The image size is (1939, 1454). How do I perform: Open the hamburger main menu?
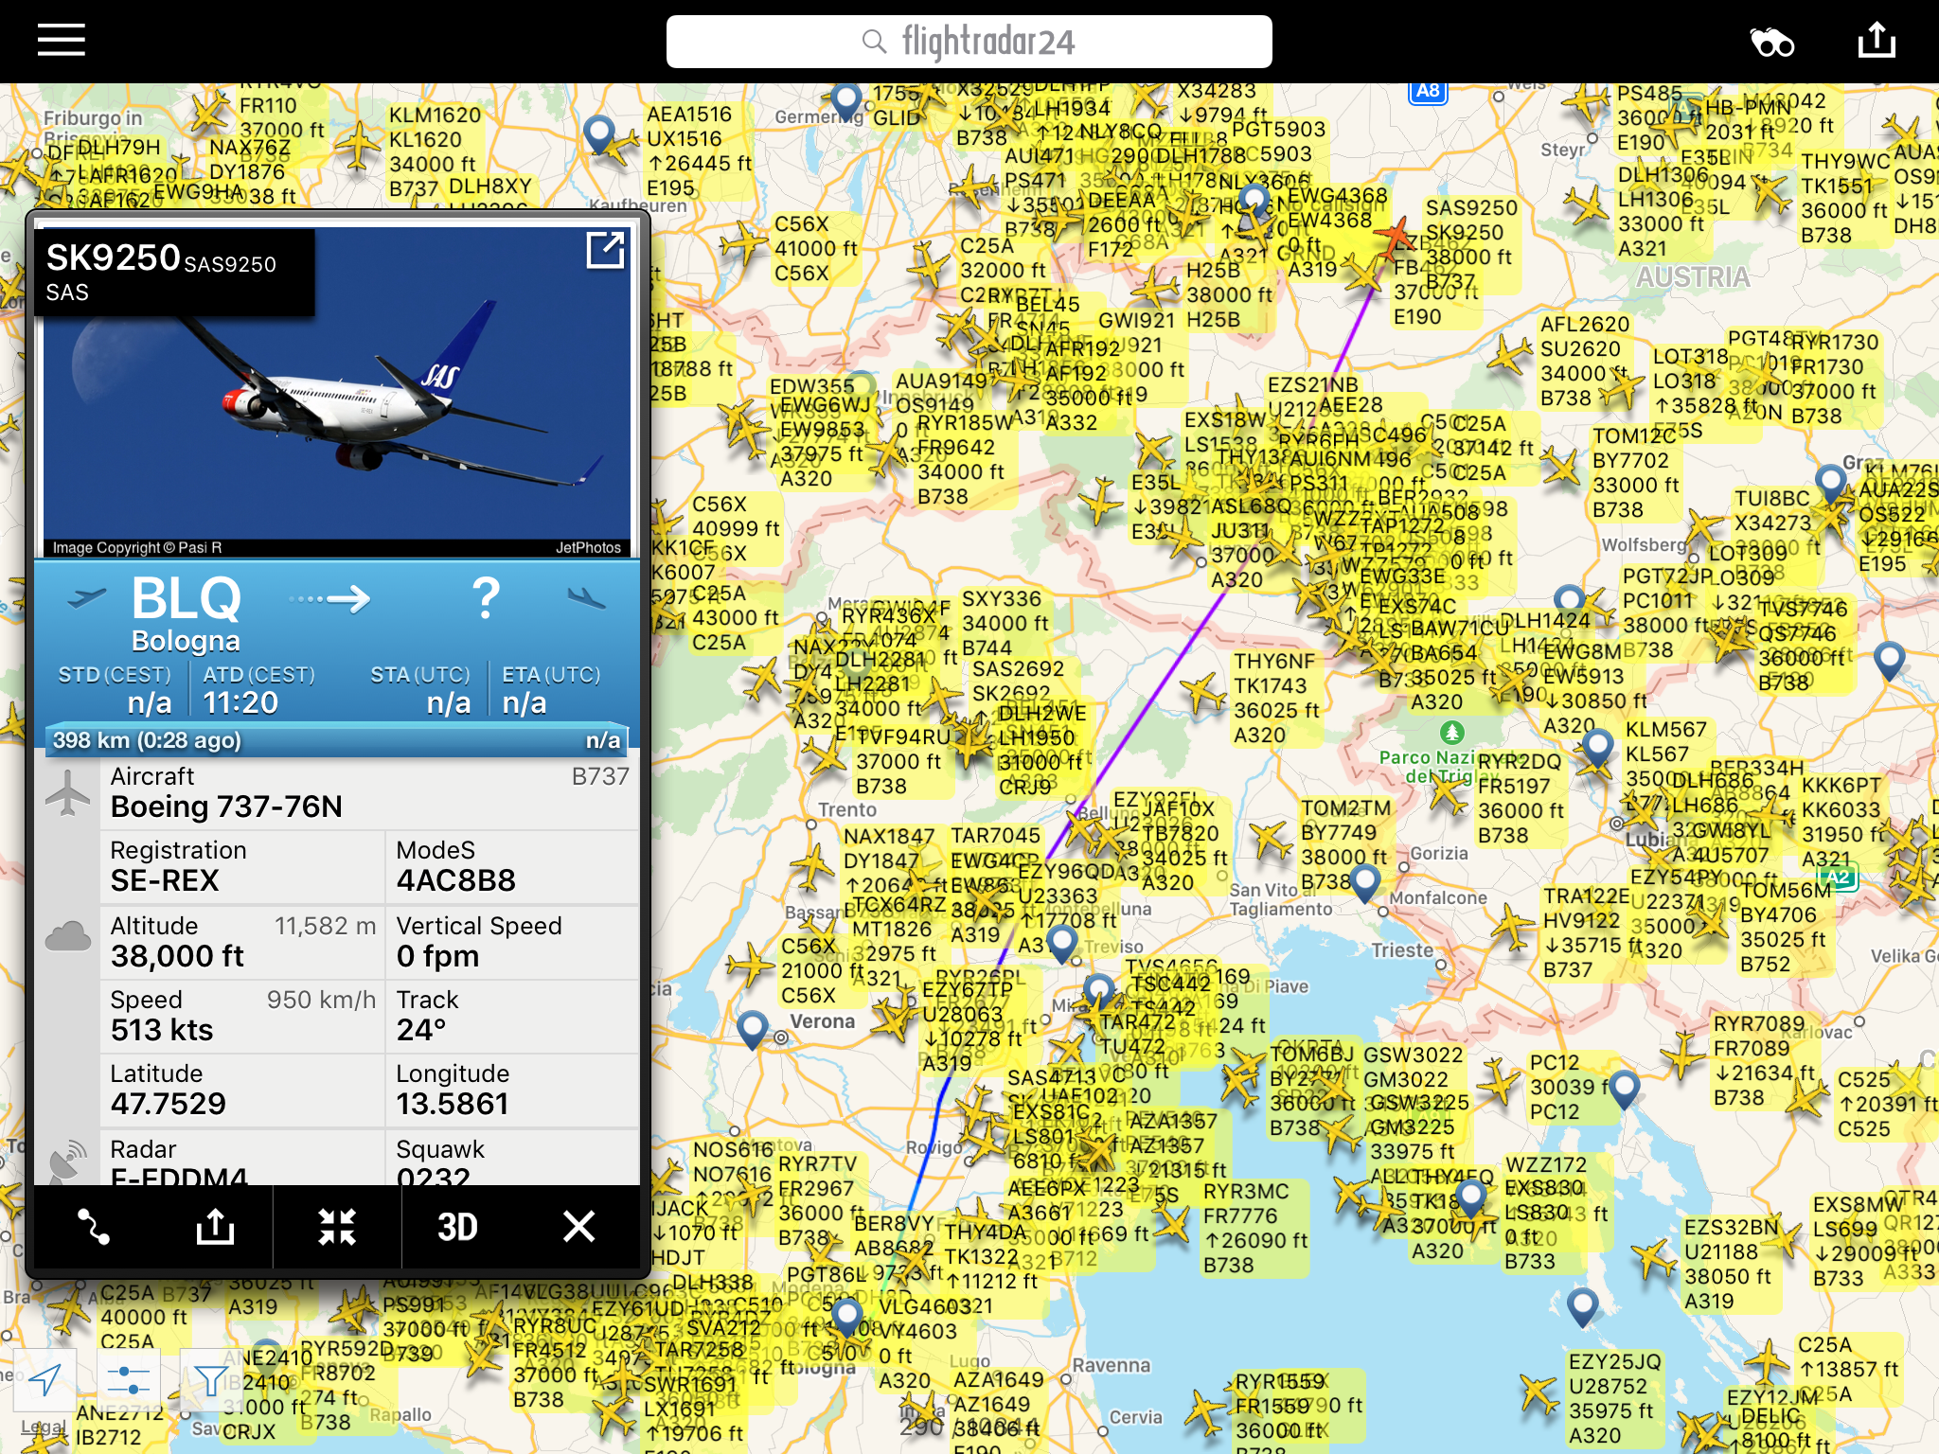tap(62, 41)
